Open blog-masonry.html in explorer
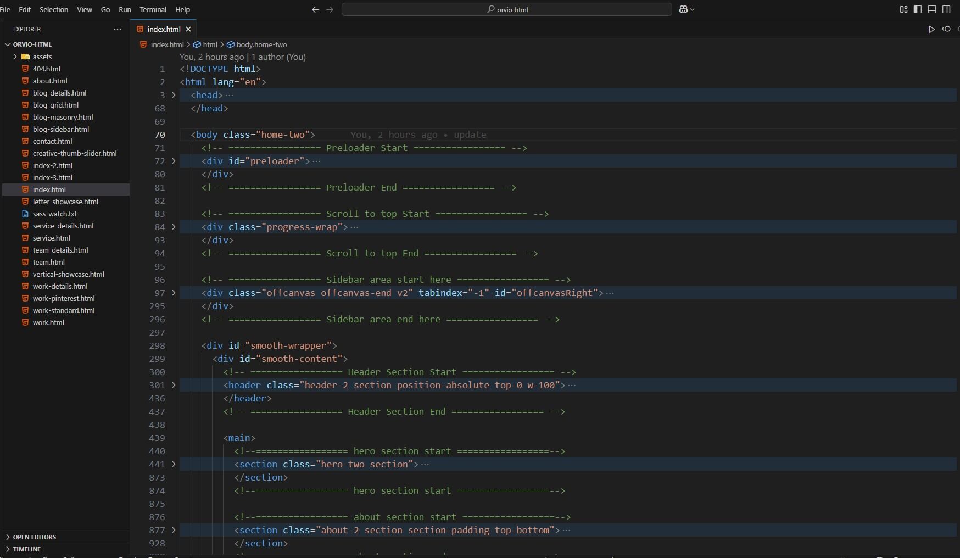The width and height of the screenshot is (960, 558). click(x=63, y=117)
